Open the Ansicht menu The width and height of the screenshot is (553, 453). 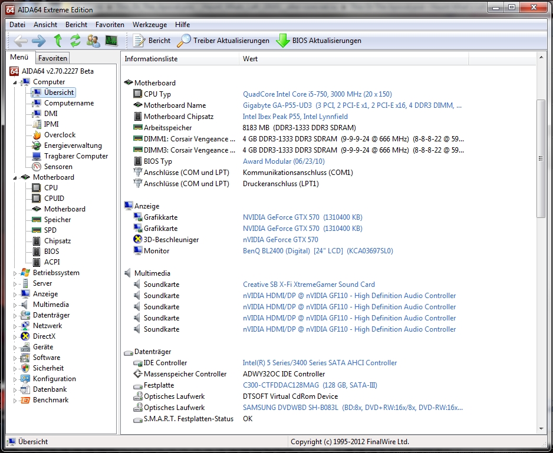[45, 25]
